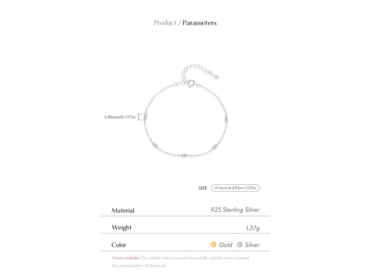
Task: Click the Product heading text
Action: tap(165, 23)
